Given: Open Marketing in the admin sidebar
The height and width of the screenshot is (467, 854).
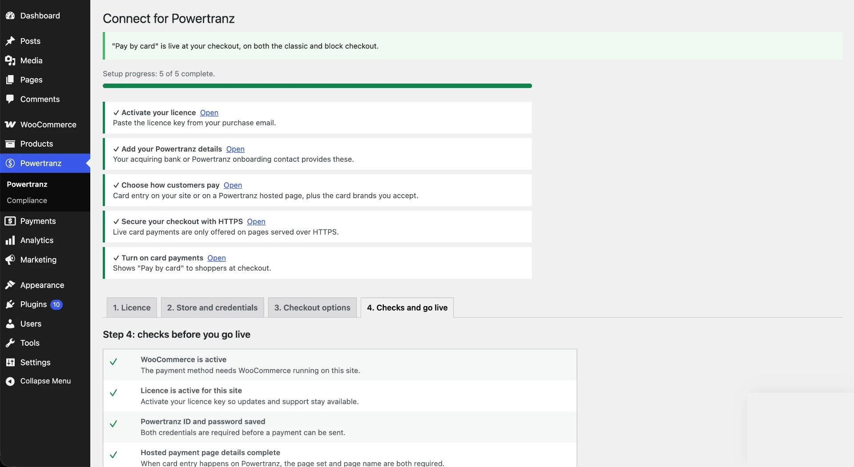Looking at the screenshot, I should click(x=45, y=259).
